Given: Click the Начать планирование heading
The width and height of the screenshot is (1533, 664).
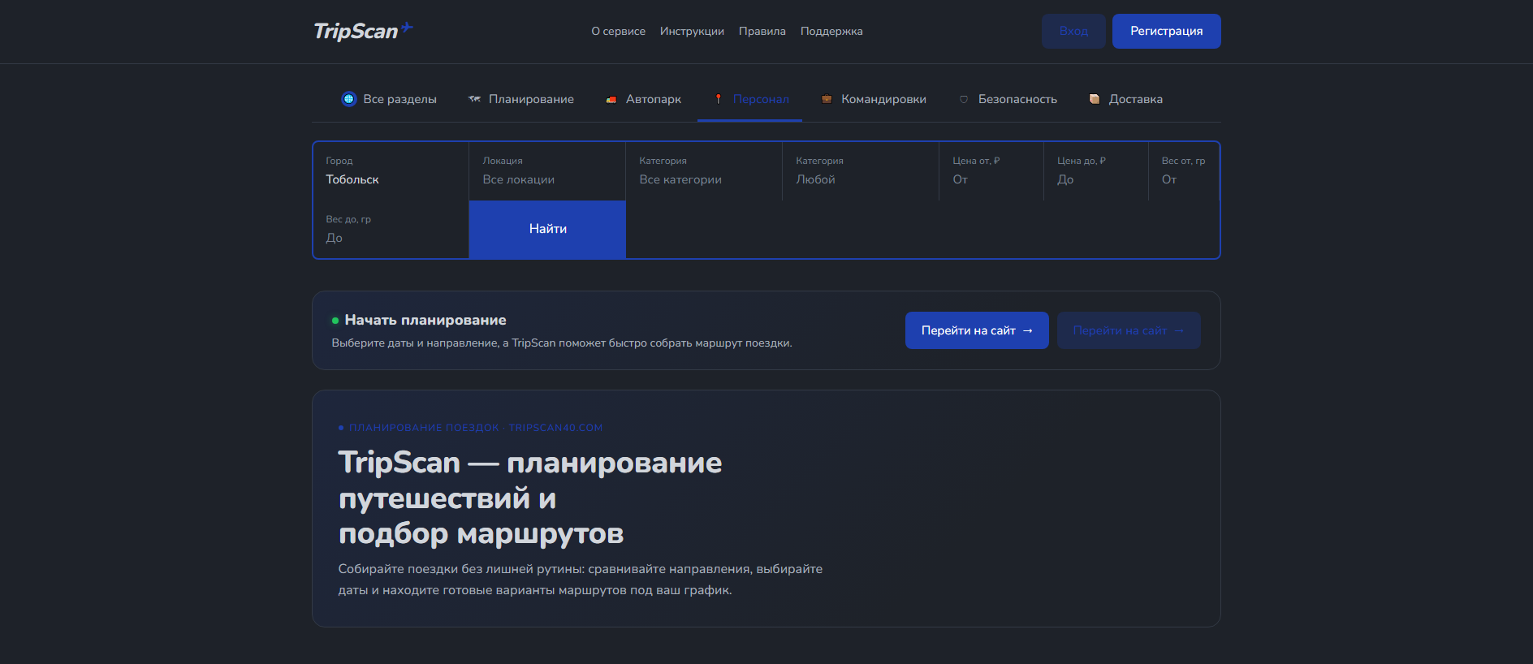Looking at the screenshot, I should (425, 320).
